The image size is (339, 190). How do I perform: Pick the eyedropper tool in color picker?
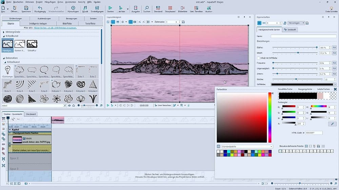(333, 124)
